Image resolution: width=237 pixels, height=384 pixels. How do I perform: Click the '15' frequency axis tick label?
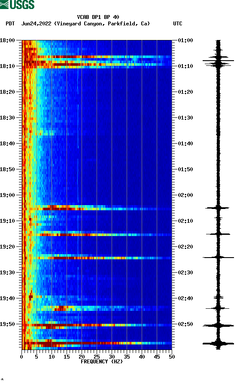click(x=67, y=357)
